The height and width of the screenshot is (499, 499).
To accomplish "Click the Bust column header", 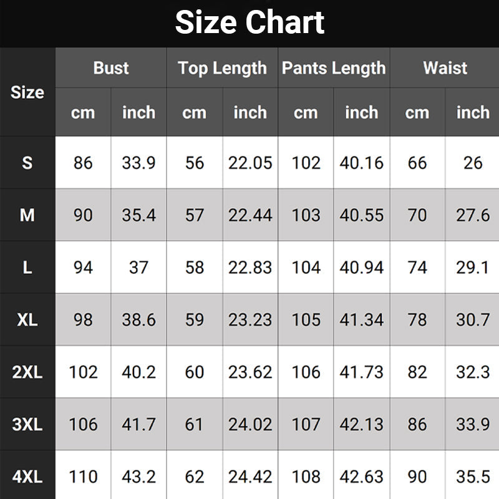I will coord(111,68).
